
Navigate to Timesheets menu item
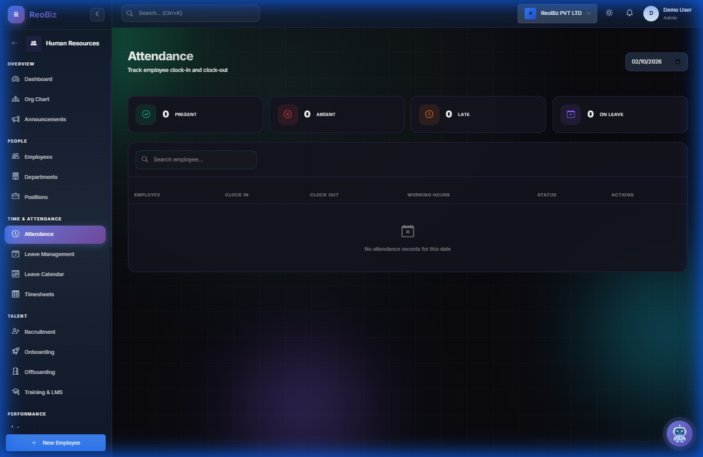click(39, 294)
